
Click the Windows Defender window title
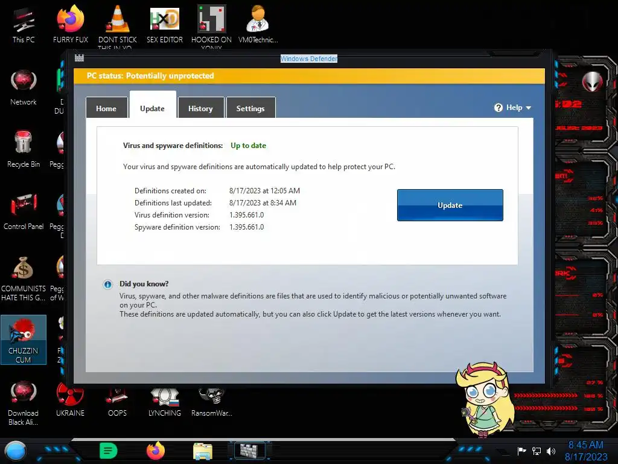point(308,59)
